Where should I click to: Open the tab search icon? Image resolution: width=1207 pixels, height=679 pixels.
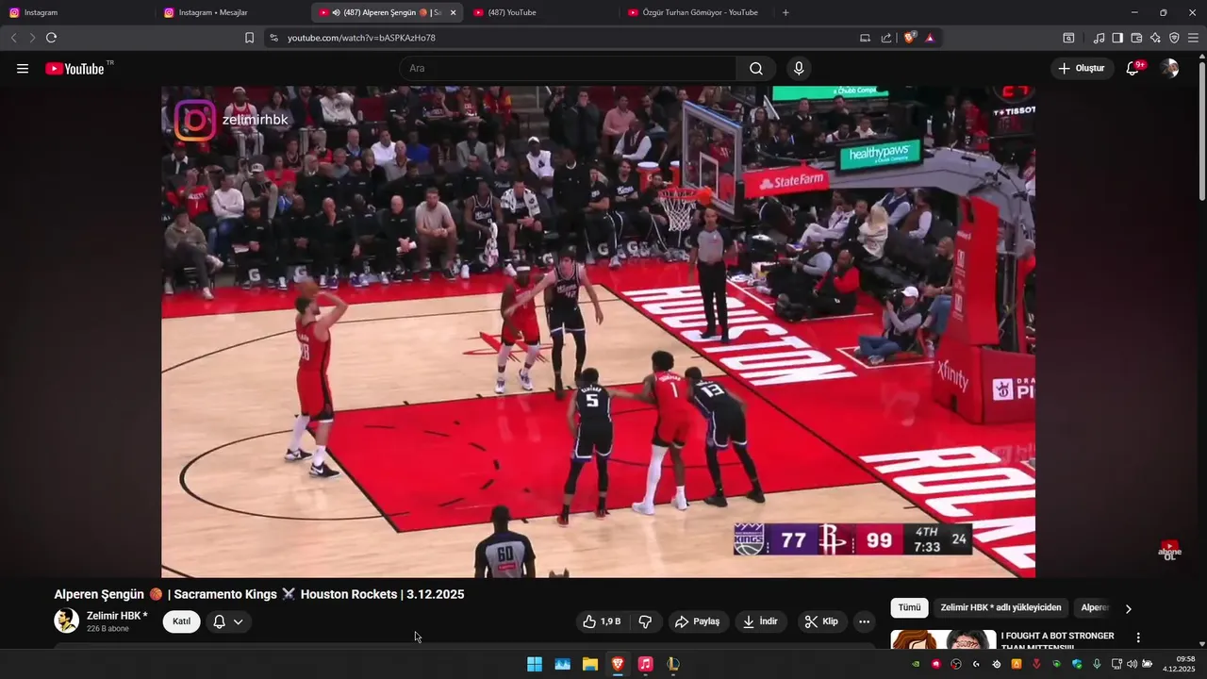[x=1068, y=38]
